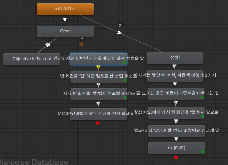Click the white arrow below 지금 빈 화면을 '탭'해서 node
The height and width of the screenshot is (165, 228).
[x=98, y=103]
